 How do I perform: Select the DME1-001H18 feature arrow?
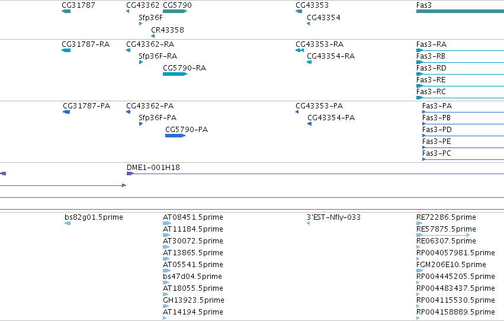click(315, 174)
